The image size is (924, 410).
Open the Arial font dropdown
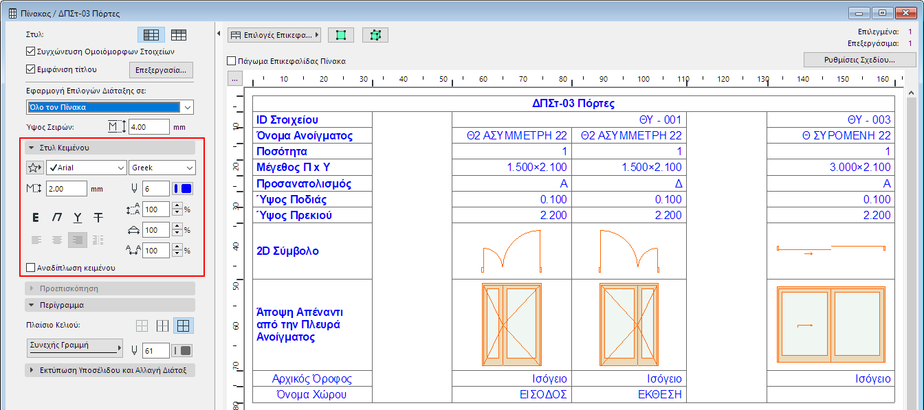(x=87, y=168)
